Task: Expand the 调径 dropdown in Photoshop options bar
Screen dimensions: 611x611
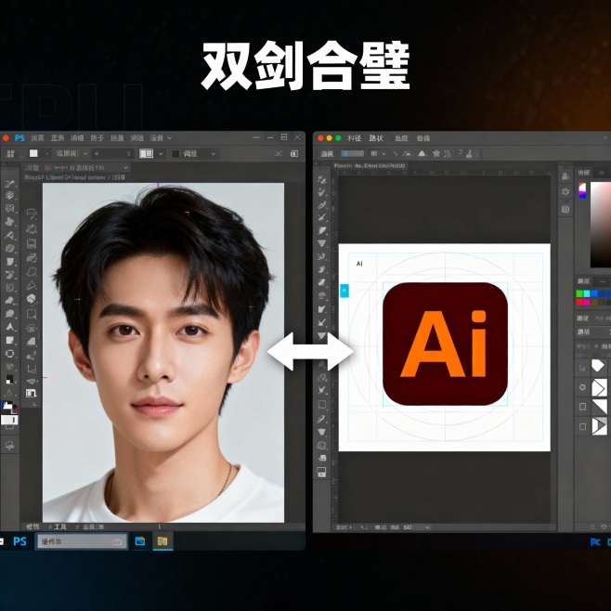Action: [x=213, y=153]
